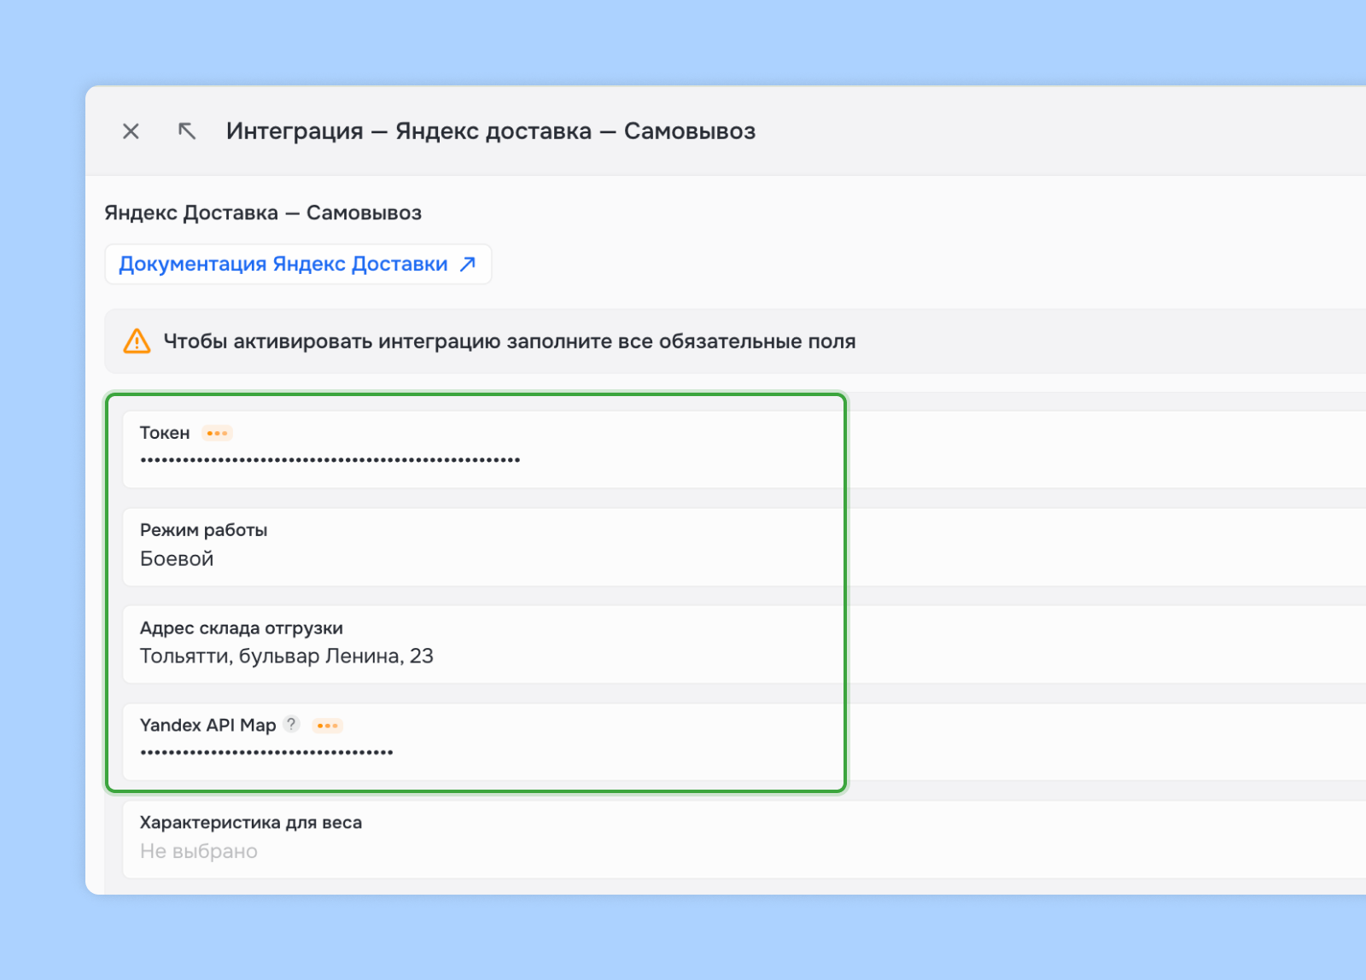Click the Адрес склада отгрузки label
Screen dimensions: 1366x980
point(242,628)
